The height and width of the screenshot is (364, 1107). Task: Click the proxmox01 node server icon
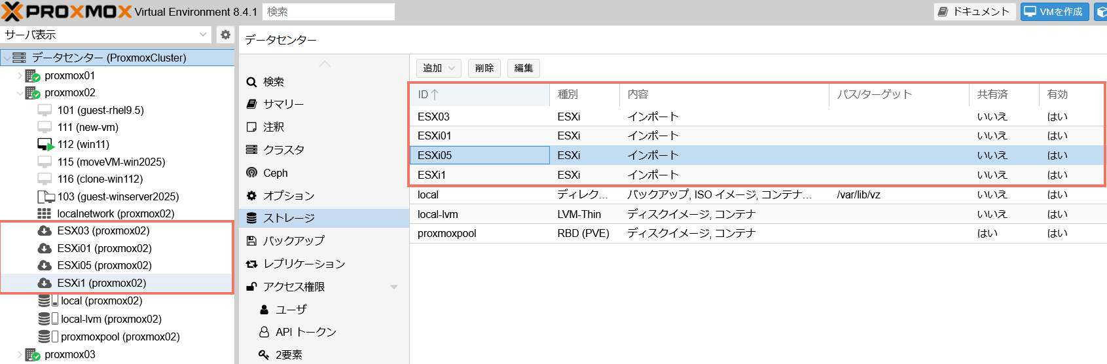click(33, 76)
